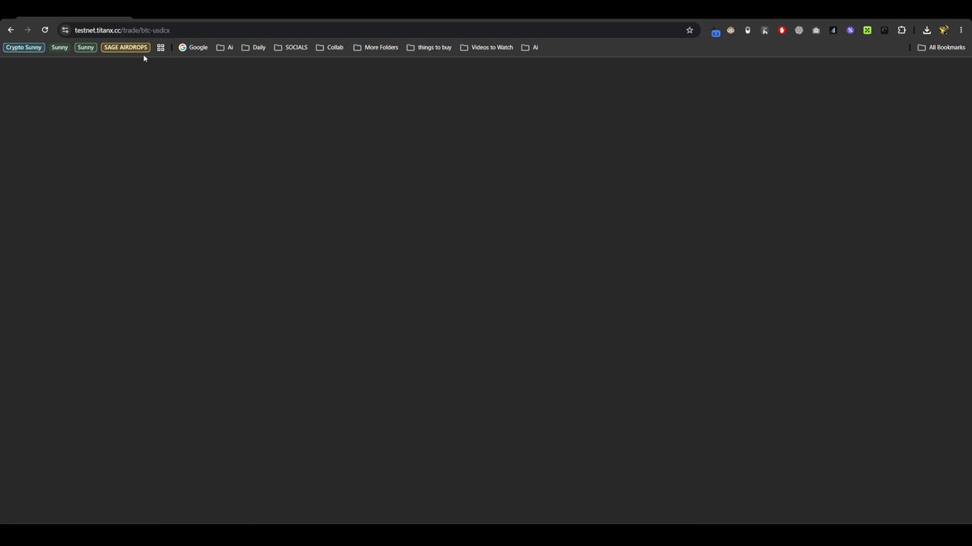This screenshot has width=972, height=546.
Task: Expand the Daily bookmarks folder
Action: pos(254,48)
